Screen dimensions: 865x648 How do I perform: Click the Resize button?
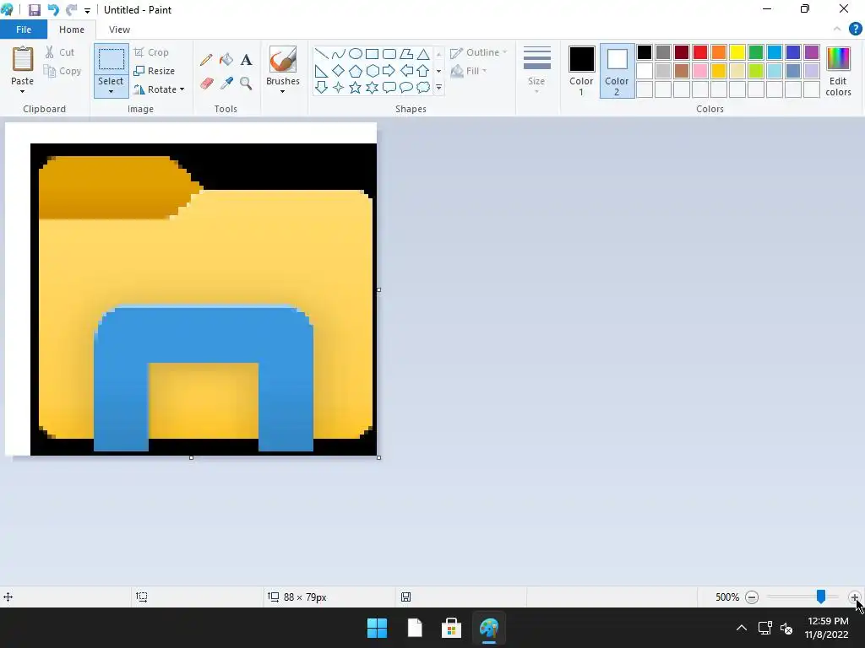click(x=155, y=71)
